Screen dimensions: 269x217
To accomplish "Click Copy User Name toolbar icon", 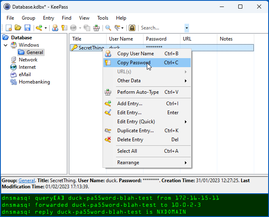I will (55, 28).
